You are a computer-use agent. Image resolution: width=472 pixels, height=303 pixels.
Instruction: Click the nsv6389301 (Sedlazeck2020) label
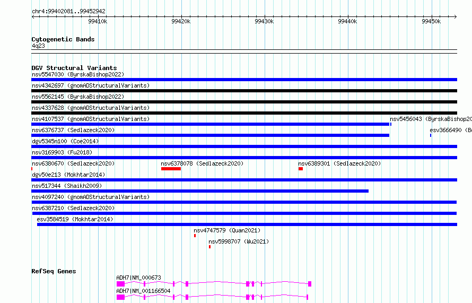339,163
